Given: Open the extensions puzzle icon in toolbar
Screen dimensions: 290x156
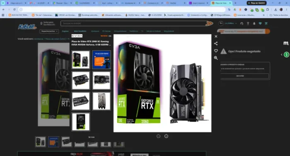Looking at the screenshot, I should pos(268,10).
